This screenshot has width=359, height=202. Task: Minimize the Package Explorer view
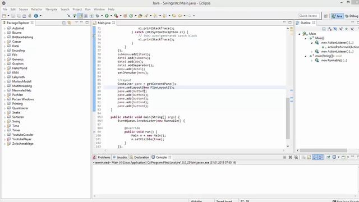pyautogui.click(x=81, y=22)
